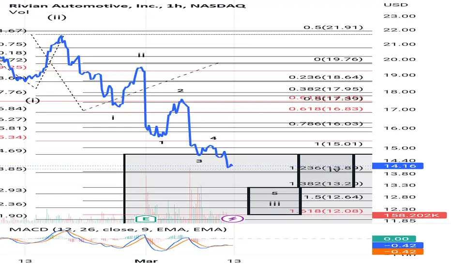Select the green 0.00 MACD histogram value
This screenshot has height=266, width=451.
tap(394, 239)
